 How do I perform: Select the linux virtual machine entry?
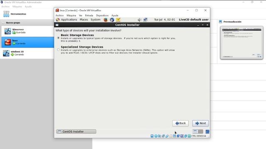click(x=28, y=42)
